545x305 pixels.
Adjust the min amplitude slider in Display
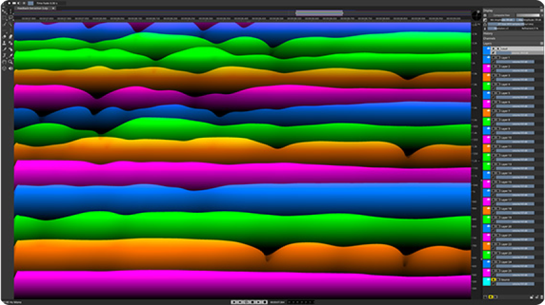coord(502,20)
